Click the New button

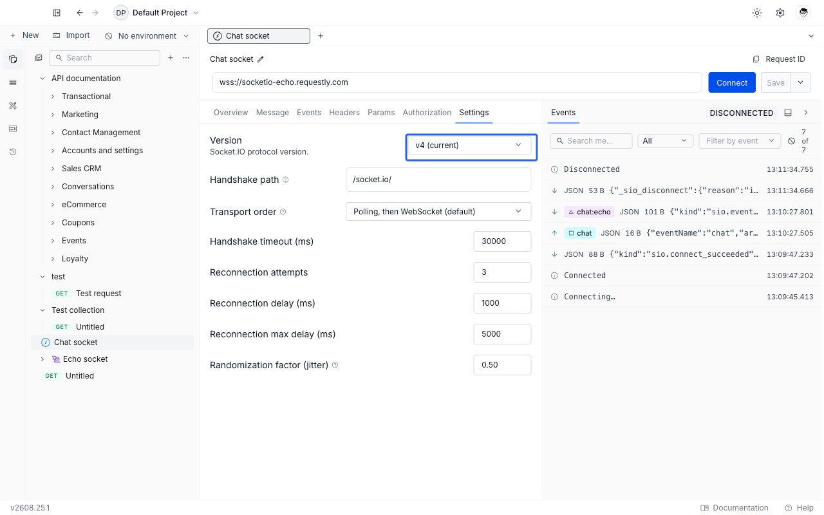[x=24, y=36]
